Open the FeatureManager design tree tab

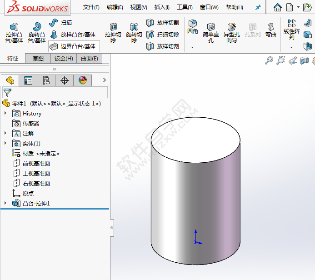10,80
